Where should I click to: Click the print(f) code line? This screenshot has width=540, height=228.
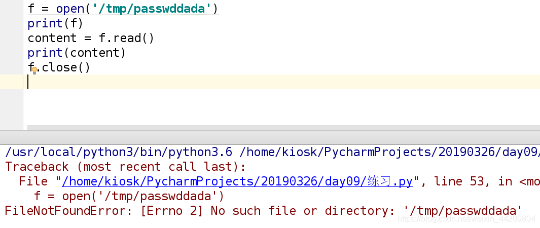pyautogui.click(x=55, y=23)
